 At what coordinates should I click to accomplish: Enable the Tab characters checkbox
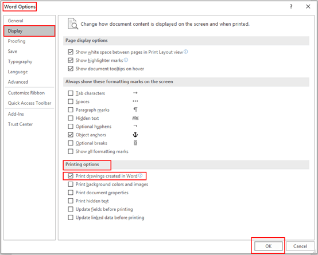tap(71, 93)
